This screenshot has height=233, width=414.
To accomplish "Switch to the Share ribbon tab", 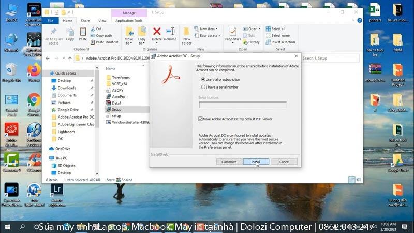I will [x=85, y=20].
